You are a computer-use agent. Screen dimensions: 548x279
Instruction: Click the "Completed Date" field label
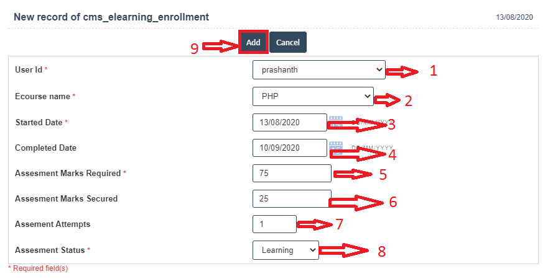coord(45,148)
